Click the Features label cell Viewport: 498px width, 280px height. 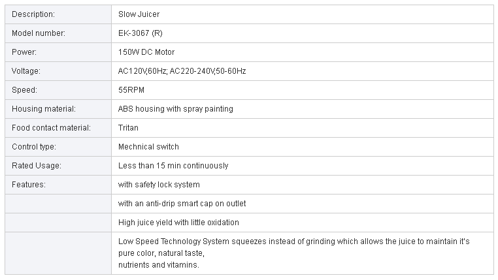pyautogui.click(x=58, y=185)
